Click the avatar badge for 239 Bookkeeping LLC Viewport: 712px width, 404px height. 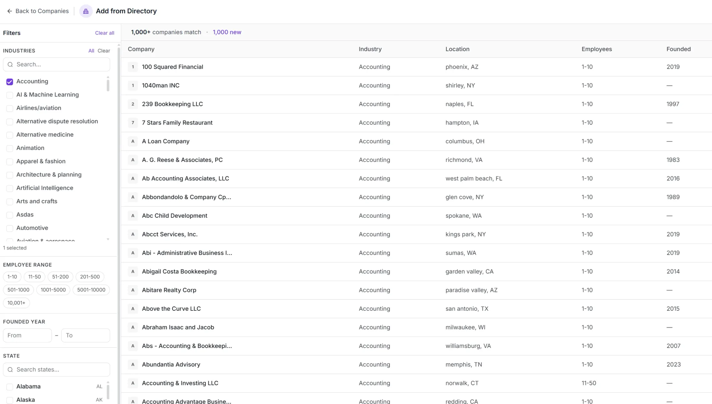click(133, 104)
